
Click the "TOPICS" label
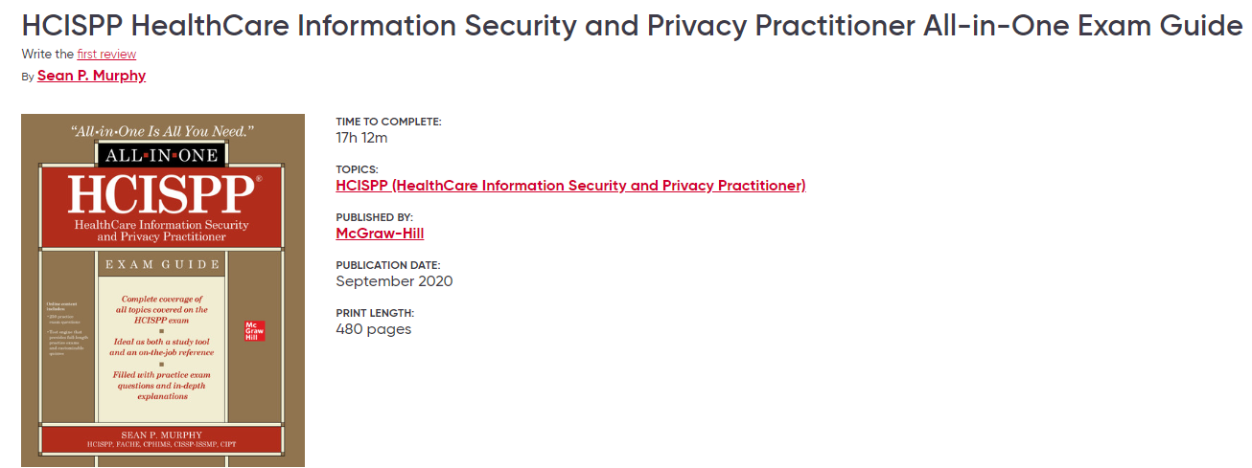point(357,169)
